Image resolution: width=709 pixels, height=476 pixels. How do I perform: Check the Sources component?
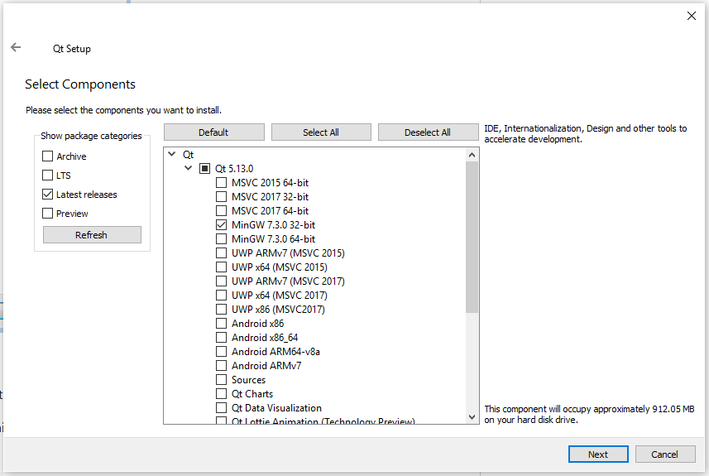221,380
